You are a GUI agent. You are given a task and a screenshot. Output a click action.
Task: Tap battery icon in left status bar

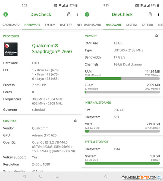pyautogui.click(x=76, y=5)
